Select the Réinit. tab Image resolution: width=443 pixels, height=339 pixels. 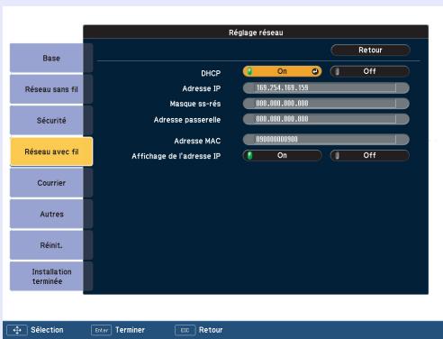click(x=51, y=245)
